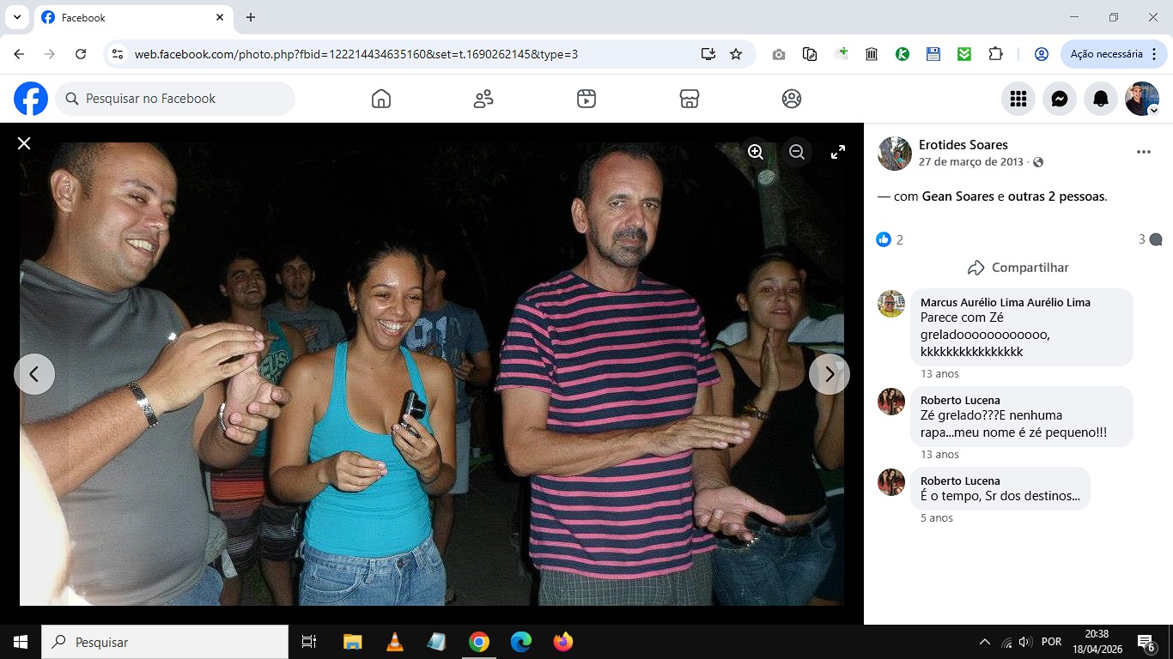Open Facebook notifications bell

click(x=1101, y=99)
